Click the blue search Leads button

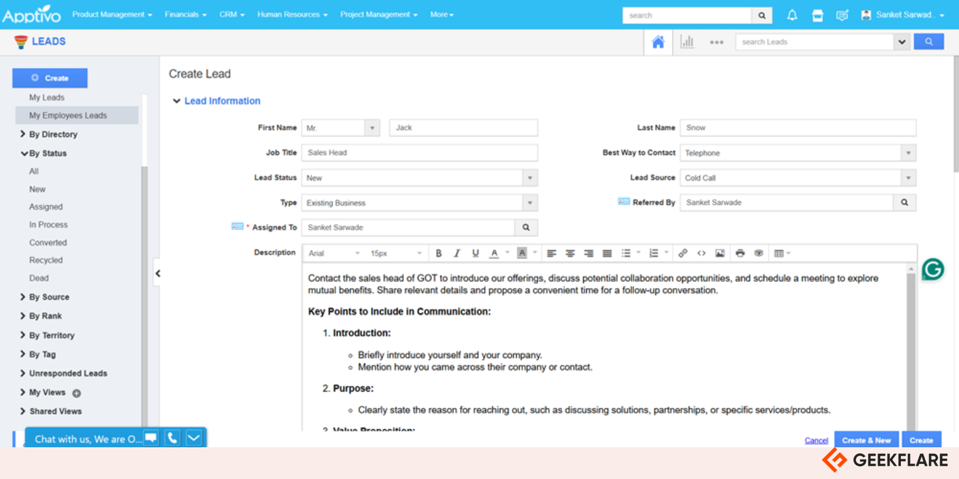[928, 41]
